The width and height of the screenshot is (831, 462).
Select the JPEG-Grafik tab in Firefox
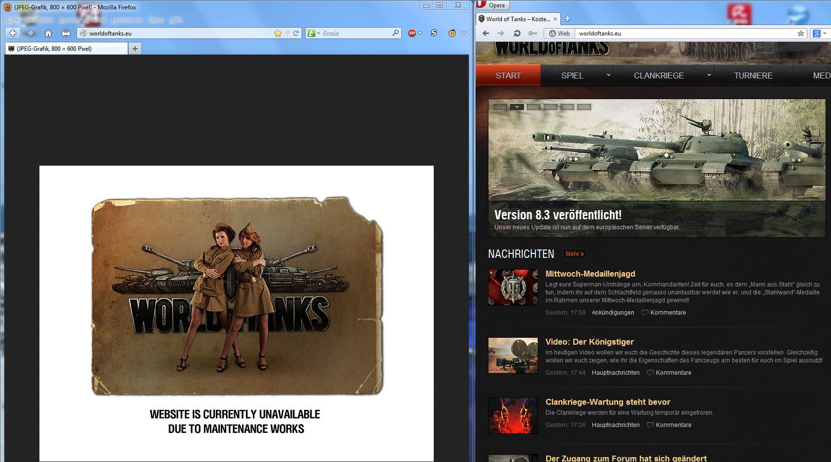[66, 48]
